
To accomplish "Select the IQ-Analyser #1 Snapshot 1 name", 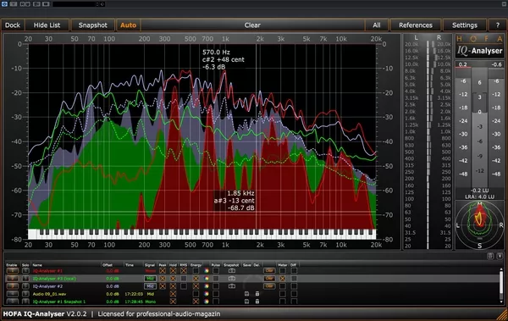I will tap(59, 302).
